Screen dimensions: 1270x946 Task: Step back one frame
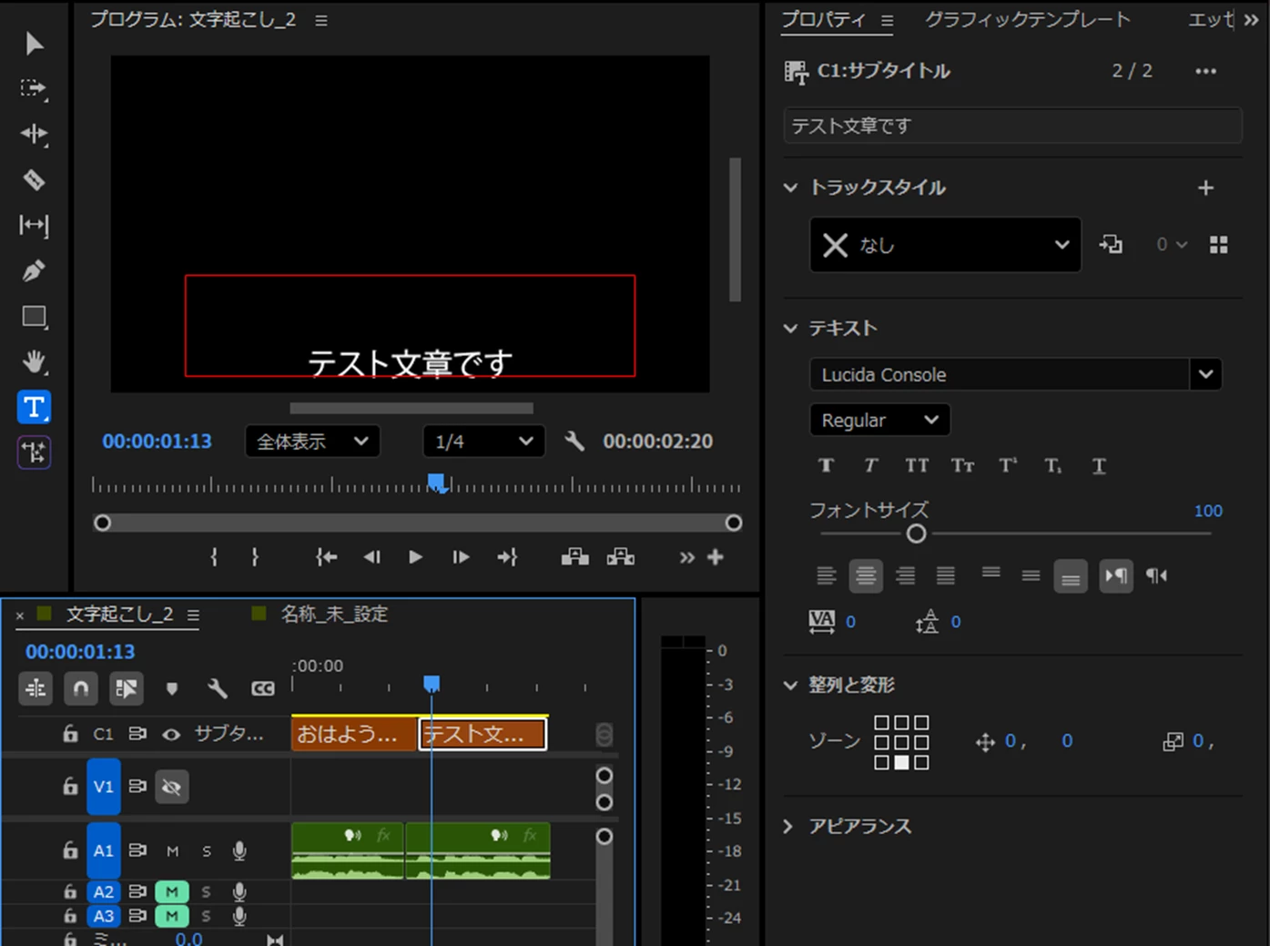click(371, 557)
